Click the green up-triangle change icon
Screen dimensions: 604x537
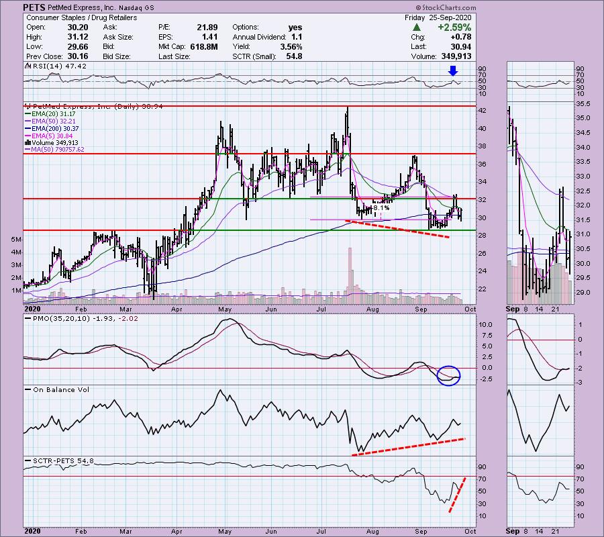[x=416, y=28]
